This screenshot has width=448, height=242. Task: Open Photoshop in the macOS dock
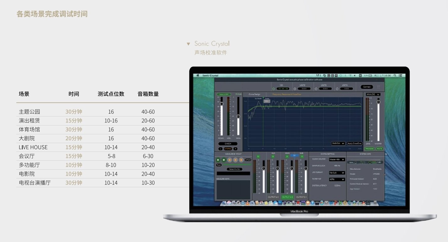(x=280, y=203)
